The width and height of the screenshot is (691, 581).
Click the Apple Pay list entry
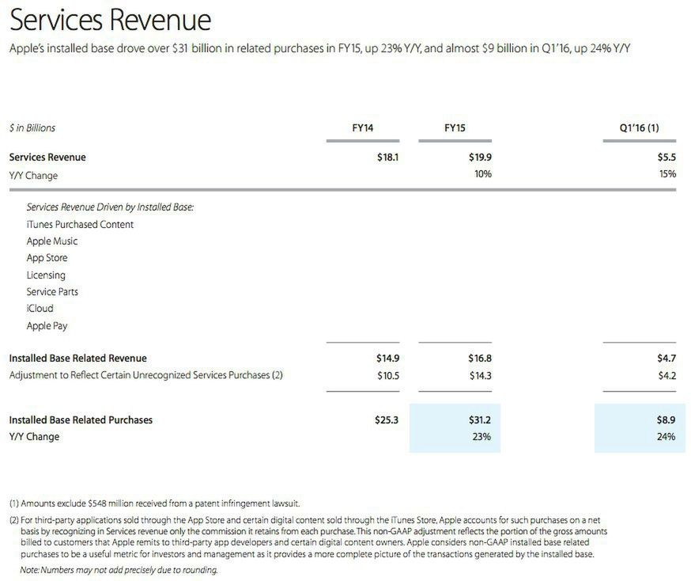pos(47,325)
